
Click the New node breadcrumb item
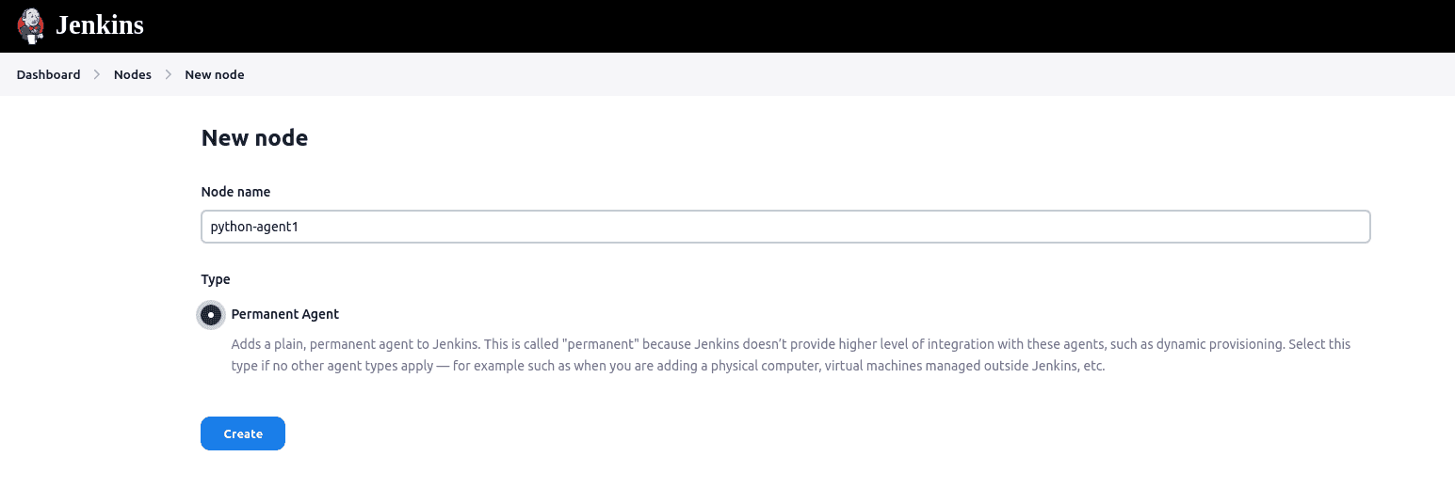215,74
